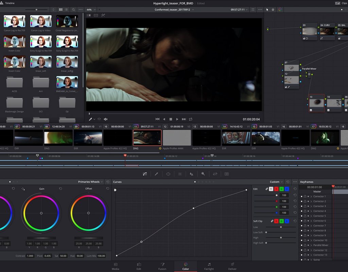Reset the Curves palette

coord(288,182)
